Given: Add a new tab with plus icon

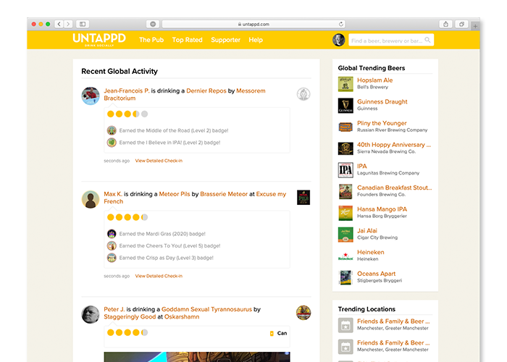Looking at the screenshot, I should coord(475,26).
